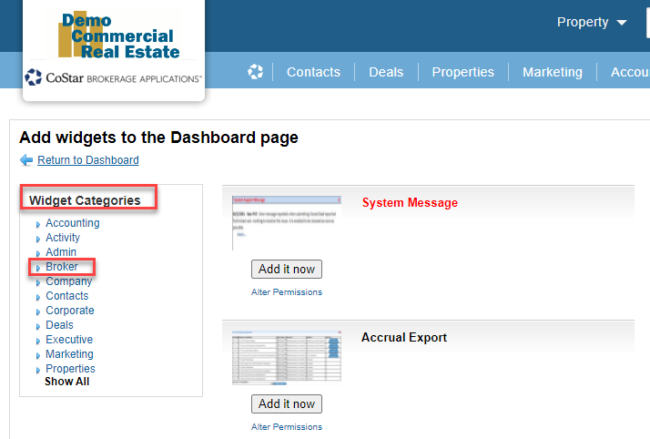Add the Accrual Export widget now
Image resolution: width=650 pixels, height=439 pixels.
click(x=286, y=403)
